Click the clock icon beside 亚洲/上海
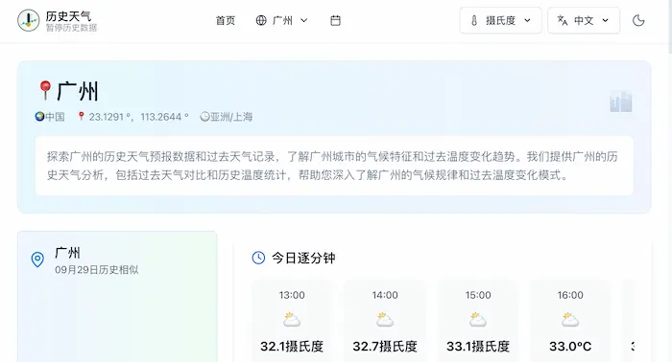Screen dimensions: 672x362 pyautogui.click(x=204, y=116)
